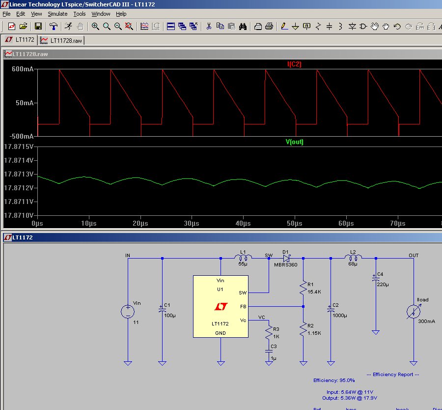
Task: Click the C1 100µ capacitor
Action: click(162, 310)
